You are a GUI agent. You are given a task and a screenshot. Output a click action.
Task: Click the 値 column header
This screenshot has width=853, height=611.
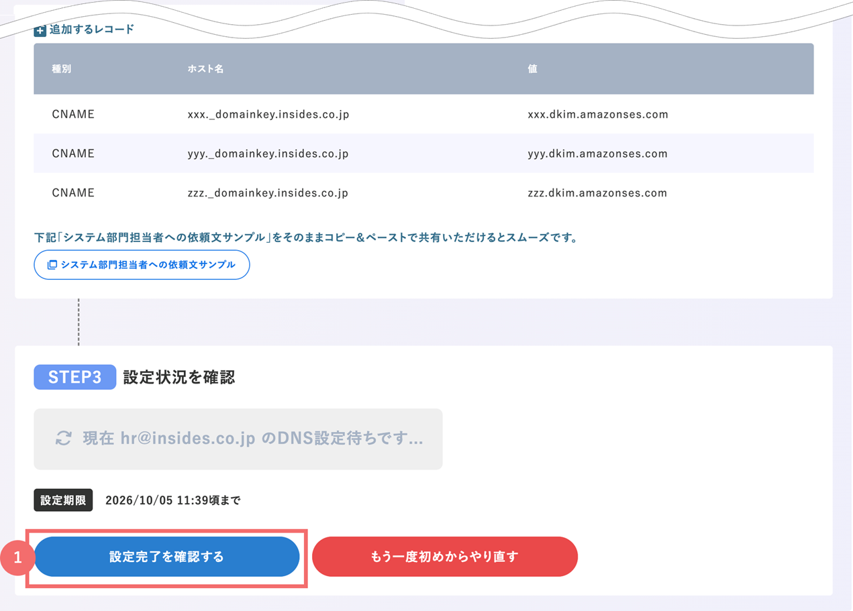pyautogui.click(x=532, y=69)
